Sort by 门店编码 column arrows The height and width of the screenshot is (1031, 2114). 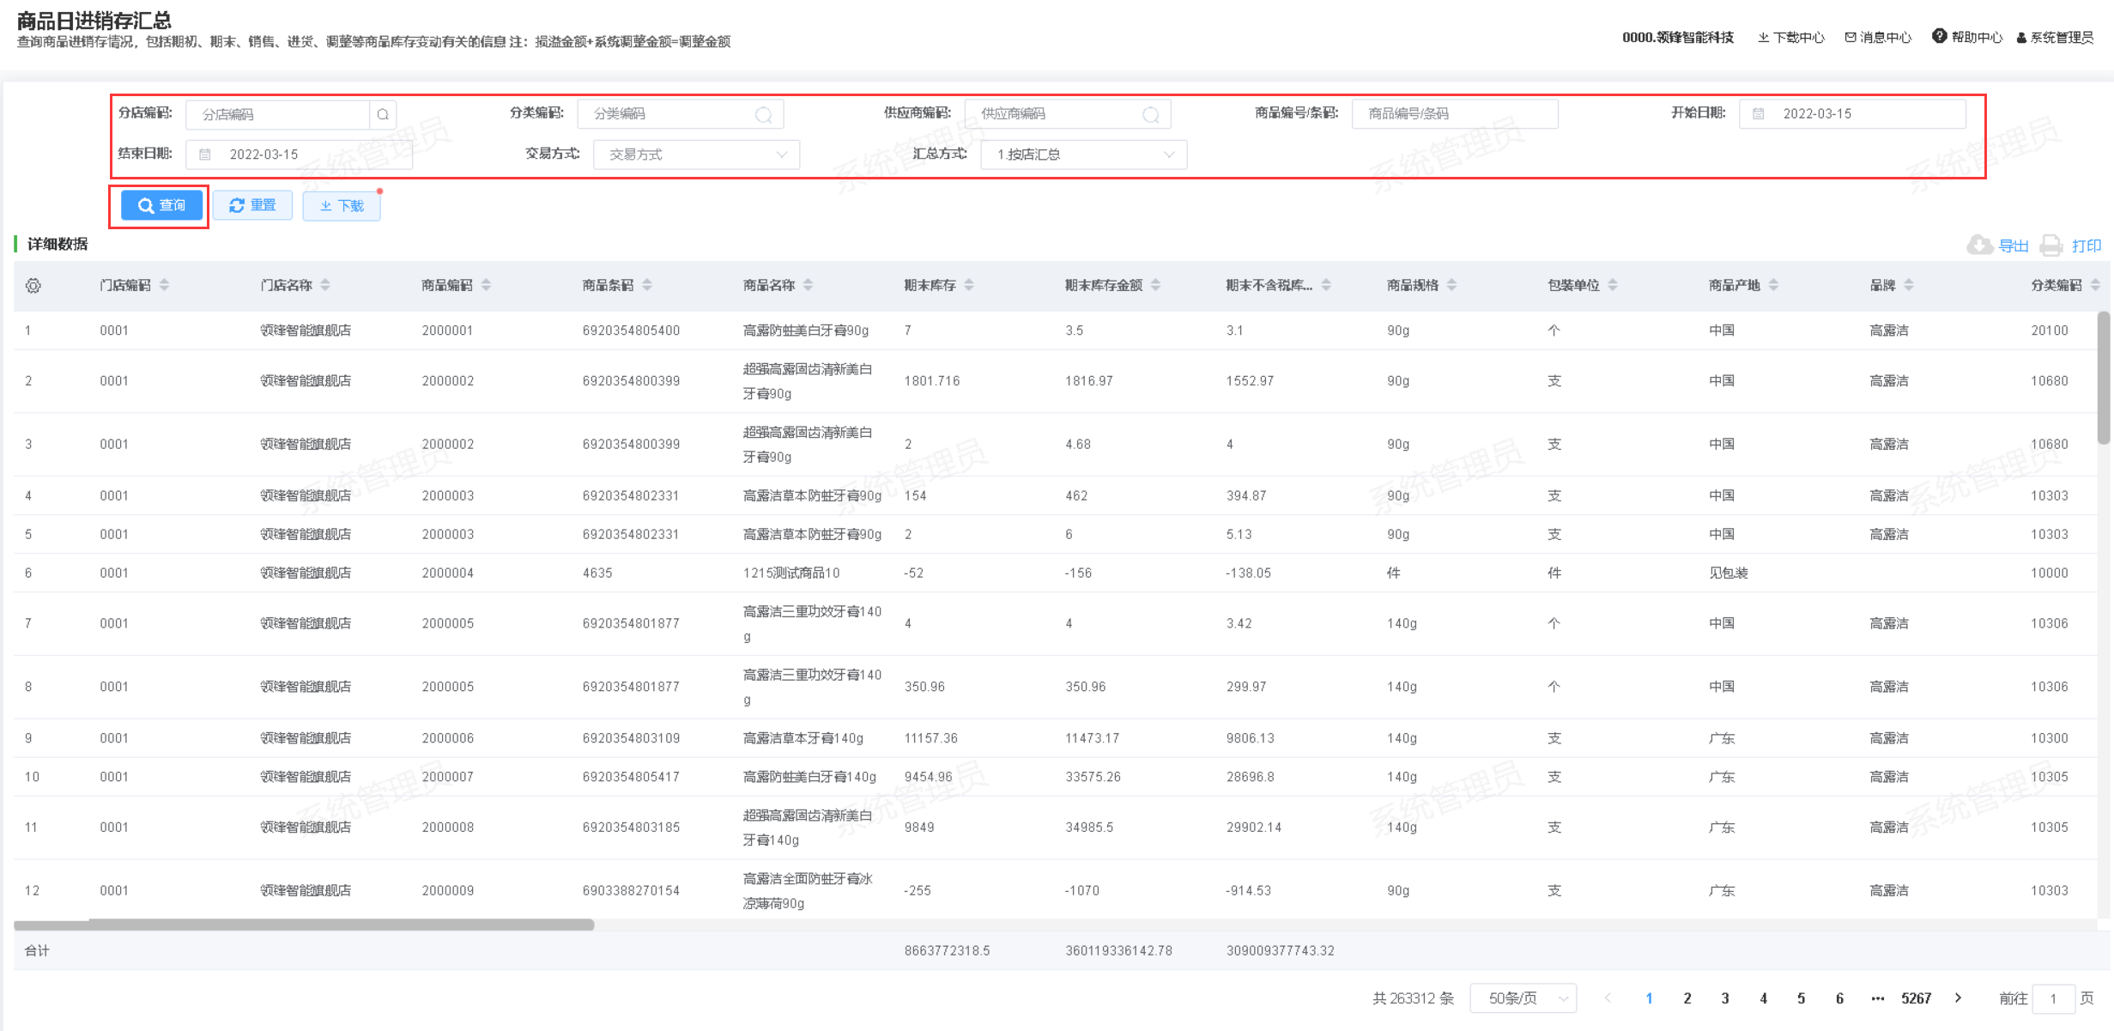tap(164, 285)
